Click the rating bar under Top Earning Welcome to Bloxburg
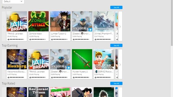Screen dimensions: 173x97 (x=17, y=77)
